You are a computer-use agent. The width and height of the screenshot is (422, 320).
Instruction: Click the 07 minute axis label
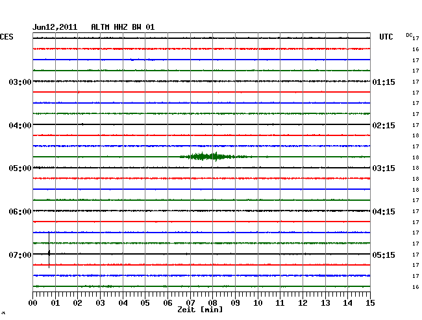click(x=190, y=303)
